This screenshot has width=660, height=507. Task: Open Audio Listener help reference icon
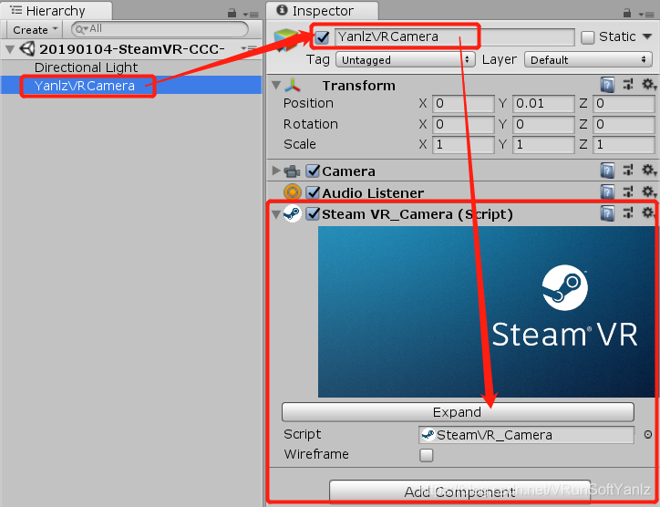607,192
